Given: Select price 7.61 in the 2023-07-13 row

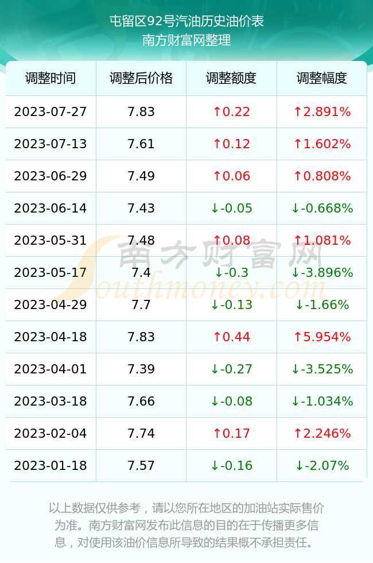Looking at the screenshot, I should click(x=141, y=144).
